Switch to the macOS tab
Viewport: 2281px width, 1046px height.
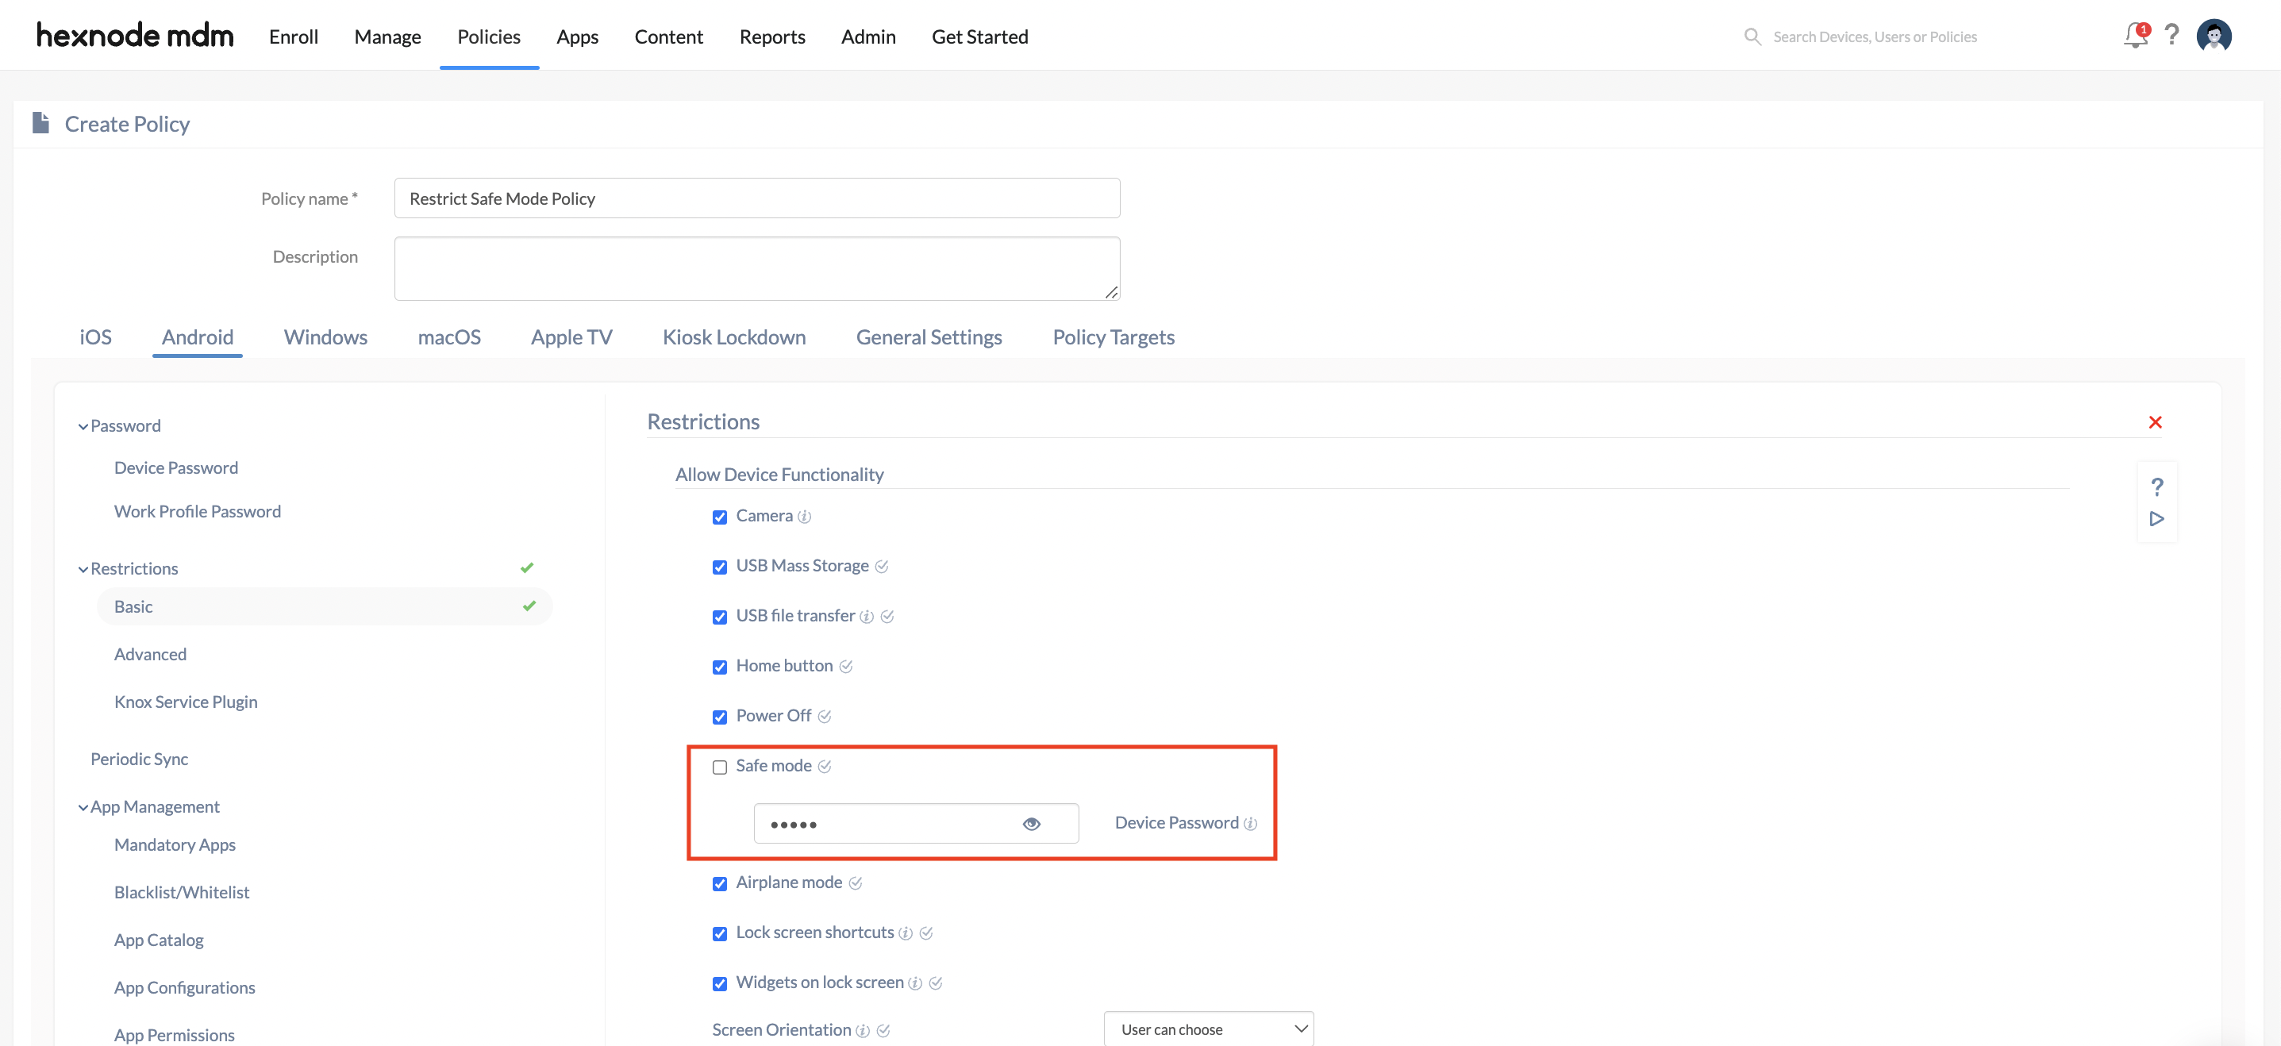click(x=449, y=337)
